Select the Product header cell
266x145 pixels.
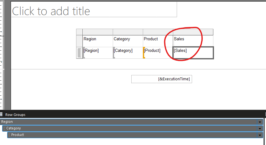(x=158, y=41)
